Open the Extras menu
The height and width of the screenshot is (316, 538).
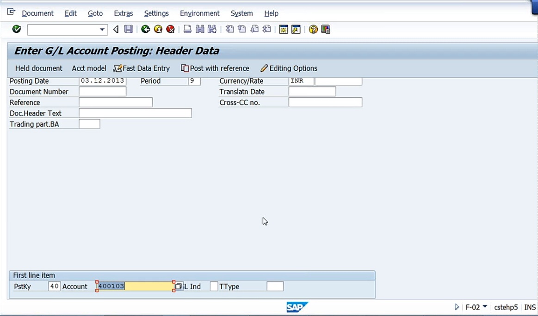[x=124, y=13]
